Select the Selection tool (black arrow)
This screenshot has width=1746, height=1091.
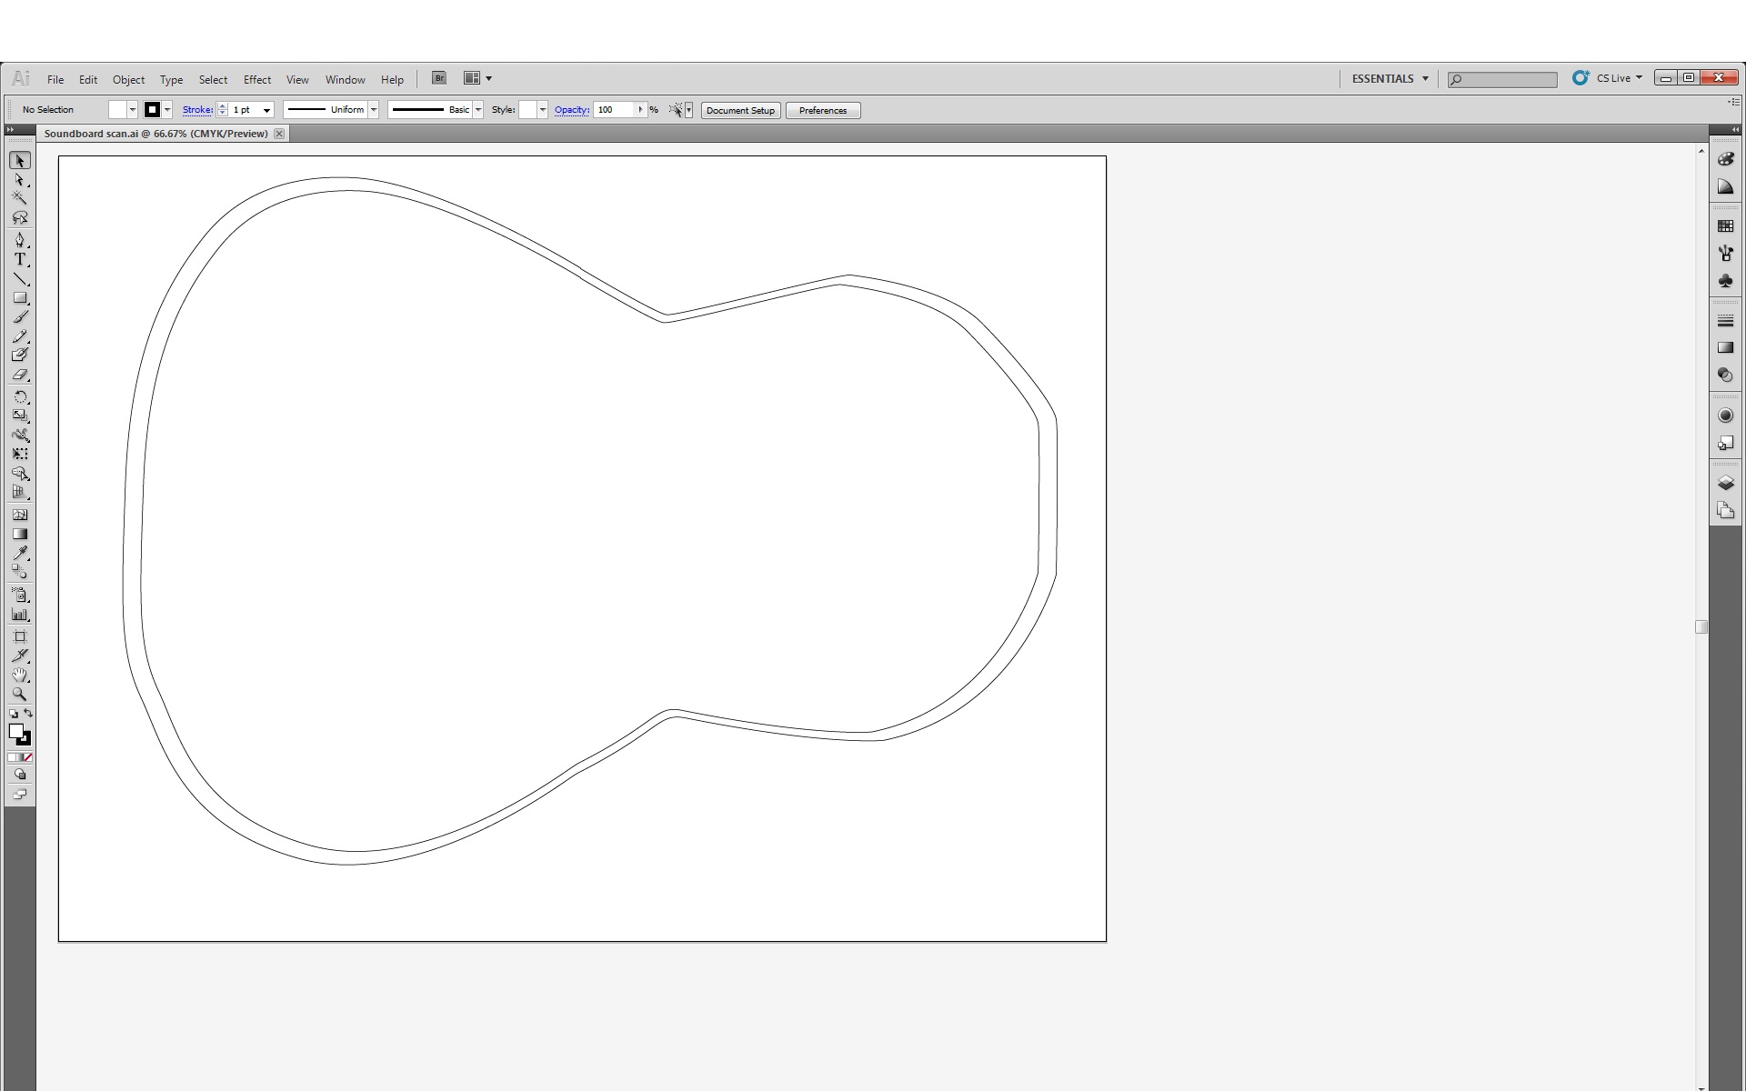coord(20,161)
